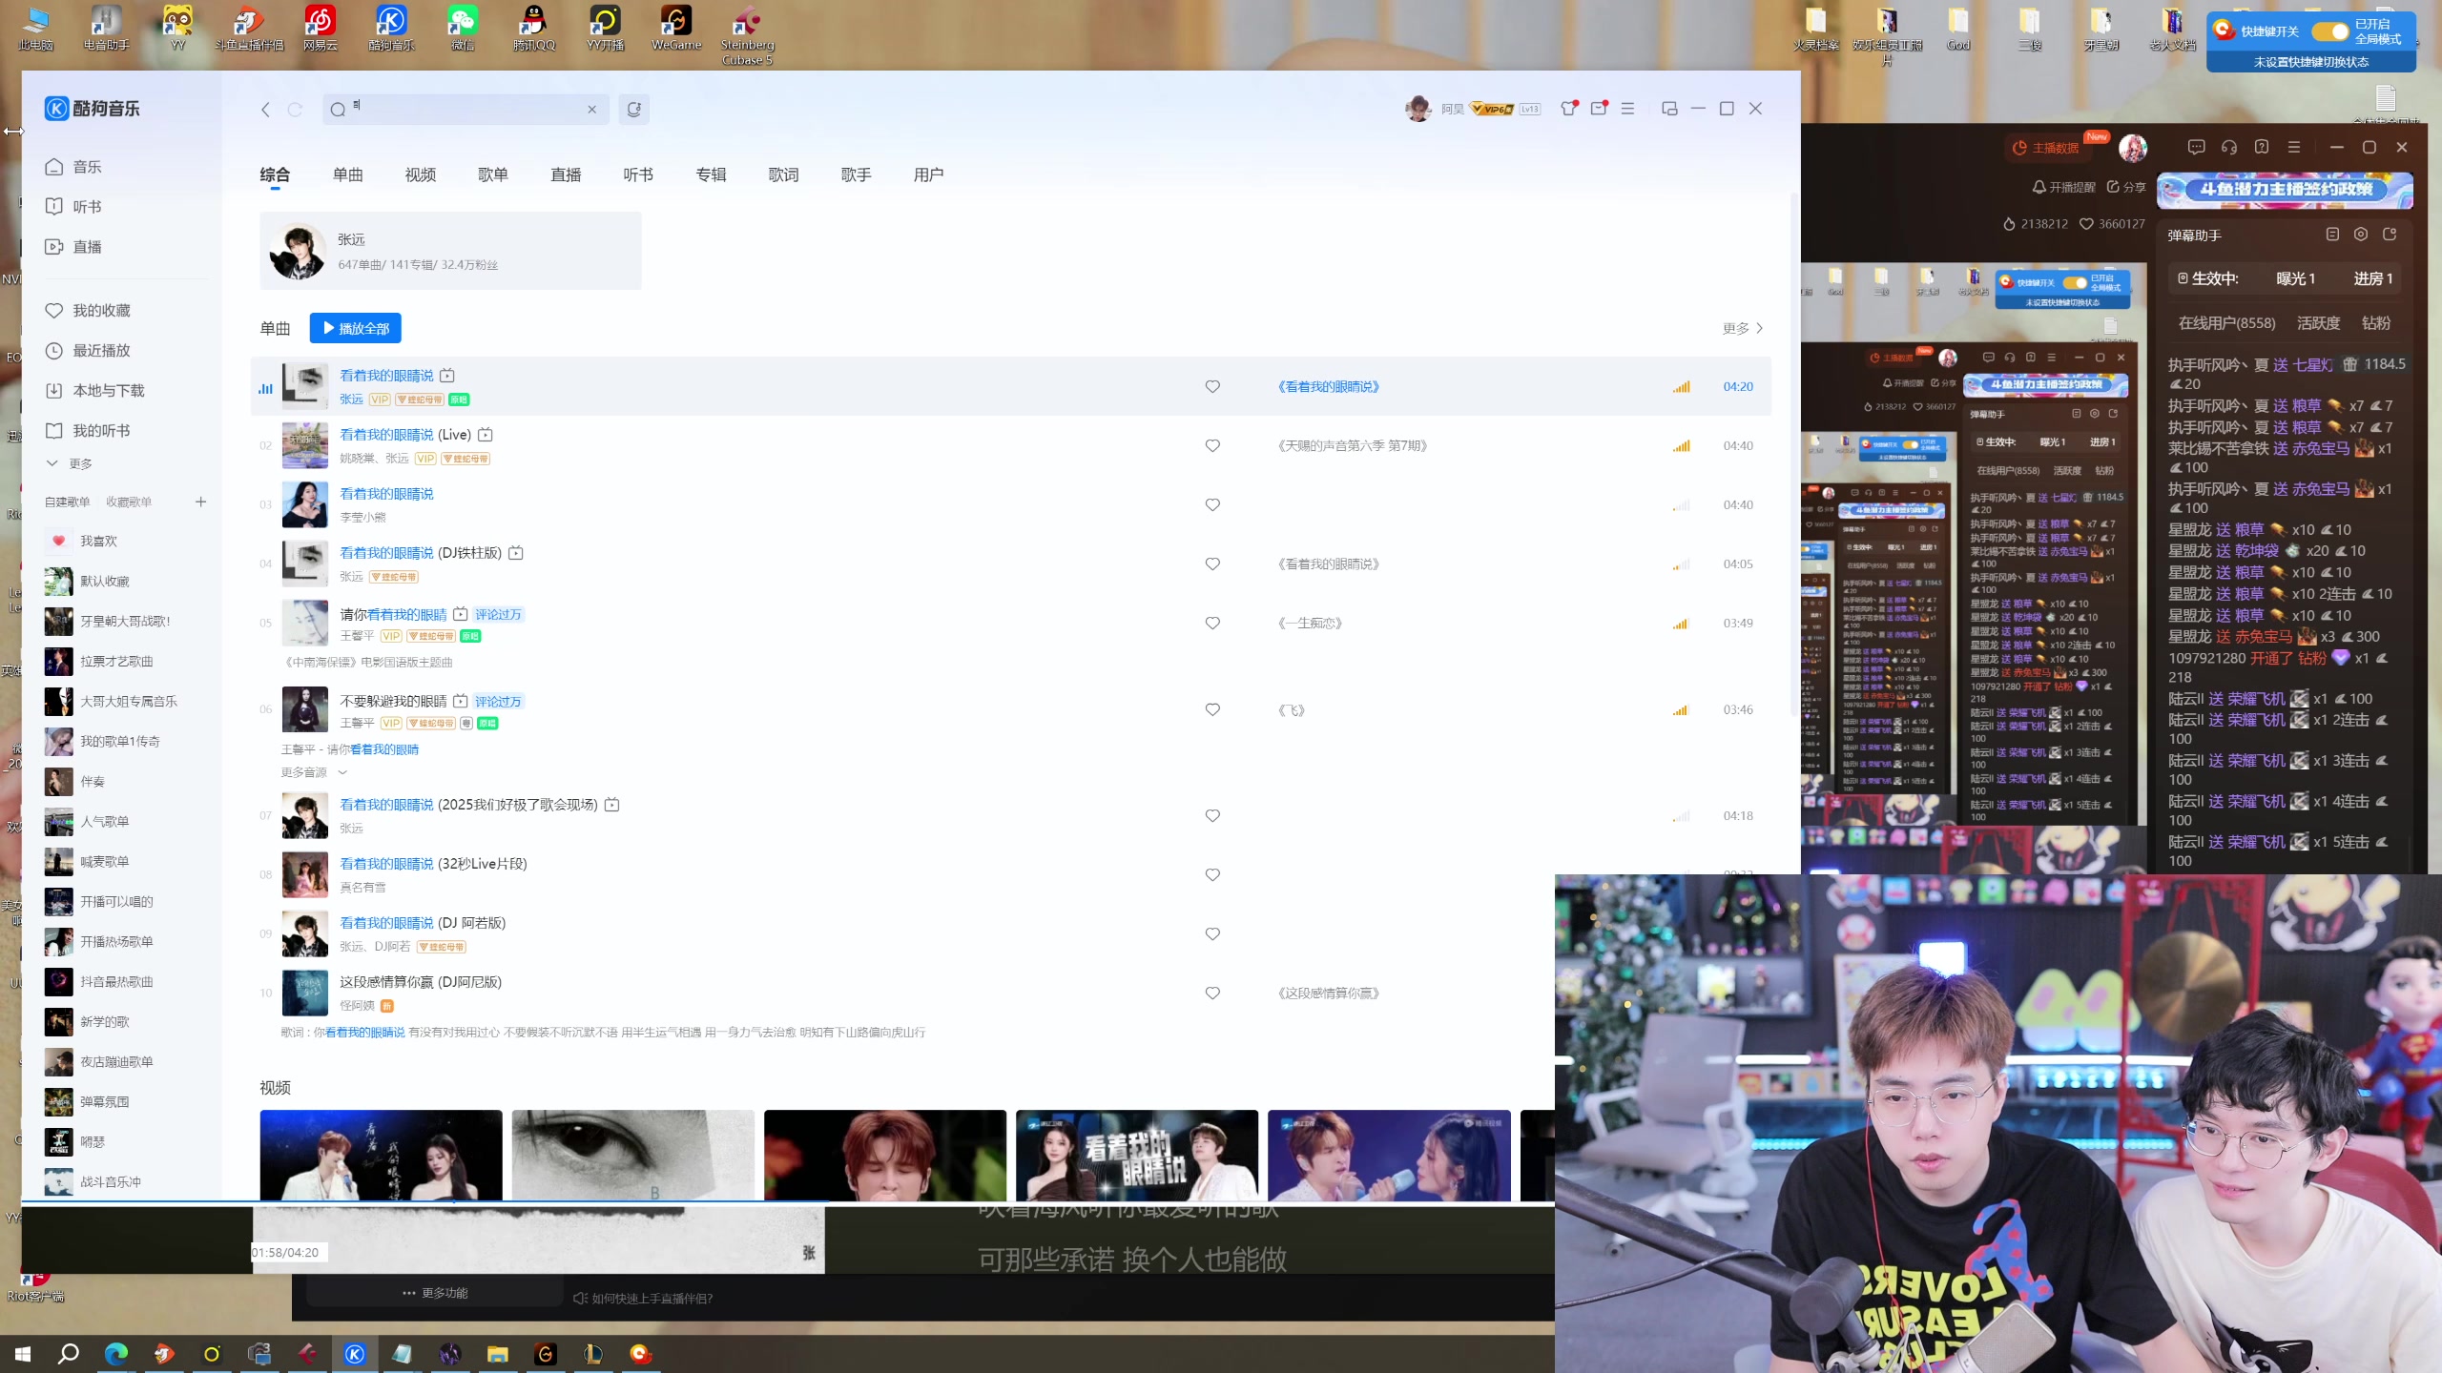Image resolution: width=2442 pixels, height=1373 pixels.
Task: Open 更多 singles results
Action: [x=1743, y=328]
